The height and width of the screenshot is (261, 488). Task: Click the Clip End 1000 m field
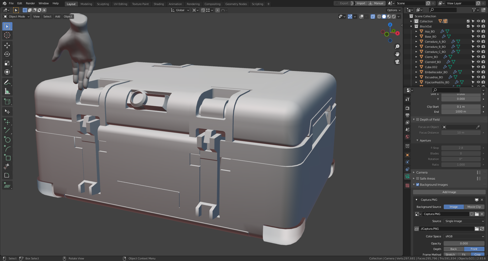point(461,112)
